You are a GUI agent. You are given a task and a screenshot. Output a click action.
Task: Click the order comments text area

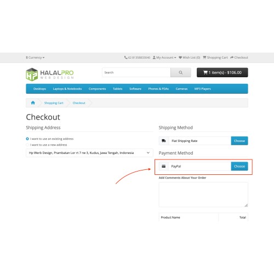click(x=203, y=195)
